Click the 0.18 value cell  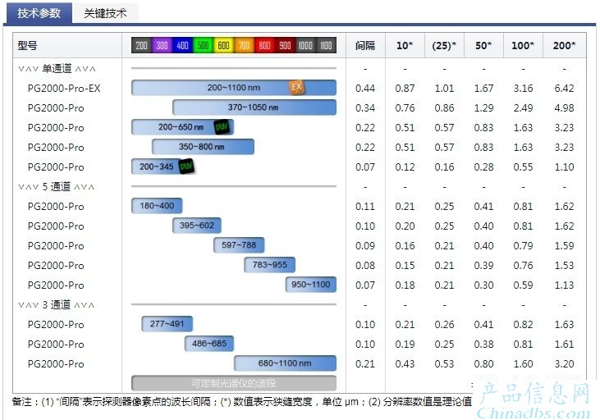405,285
